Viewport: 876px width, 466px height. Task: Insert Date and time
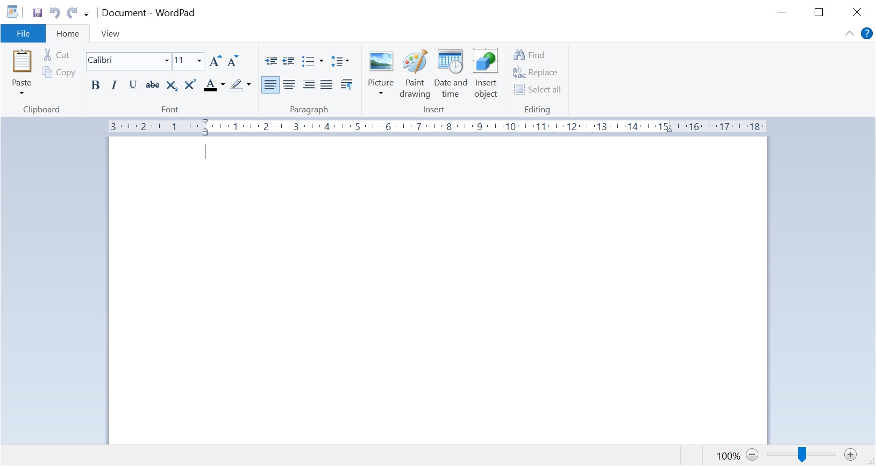[x=451, y=74]
